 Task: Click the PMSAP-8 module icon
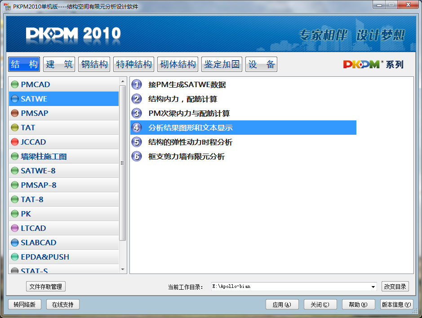pos(15,185)
